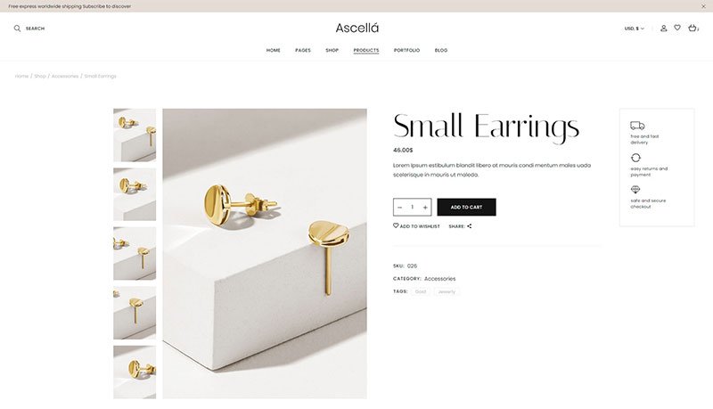Click the delivery truck icon
The width and height of the screenshot is (713, 409).
(x=637, y=126)
